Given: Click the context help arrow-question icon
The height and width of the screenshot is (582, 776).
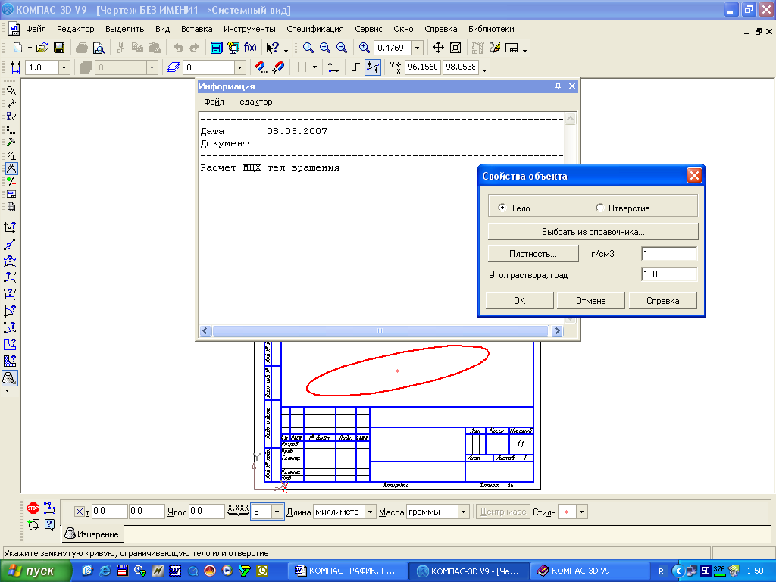Looking at the screenshot, I should (x=272, y=48).
